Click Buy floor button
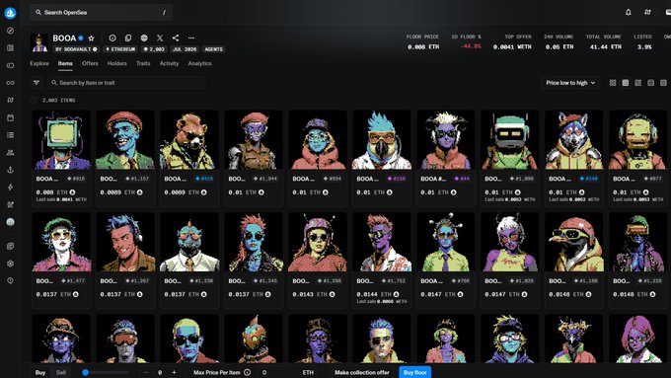Image resolution: width=671 pixels, height=378 pixels. tap(415, 372)
